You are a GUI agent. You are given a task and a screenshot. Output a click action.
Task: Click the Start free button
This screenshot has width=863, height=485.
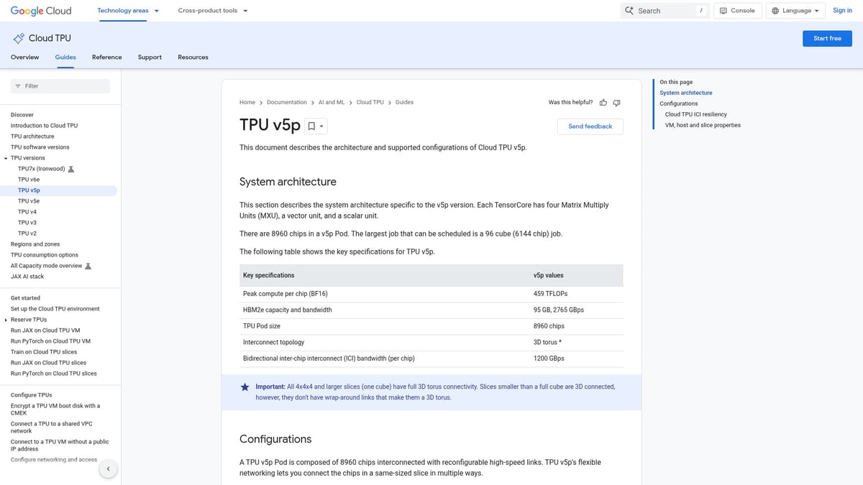point(827,38)
